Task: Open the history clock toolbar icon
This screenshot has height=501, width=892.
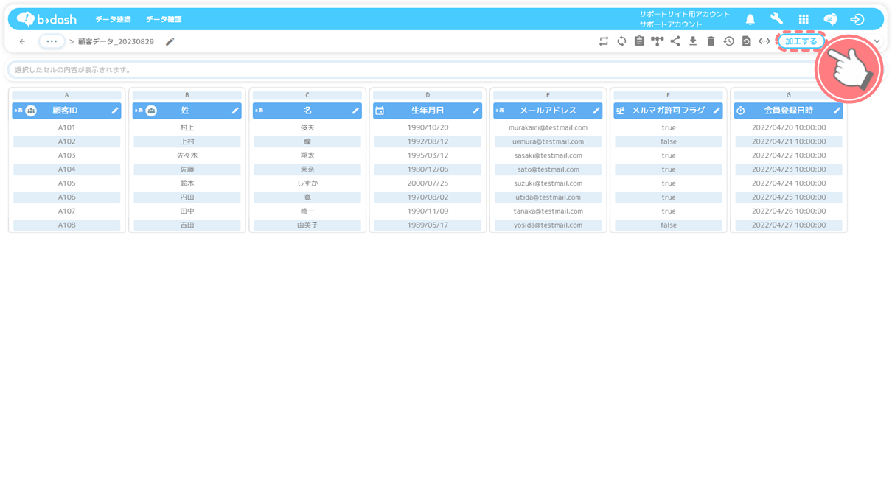Action: pos(728,42)
